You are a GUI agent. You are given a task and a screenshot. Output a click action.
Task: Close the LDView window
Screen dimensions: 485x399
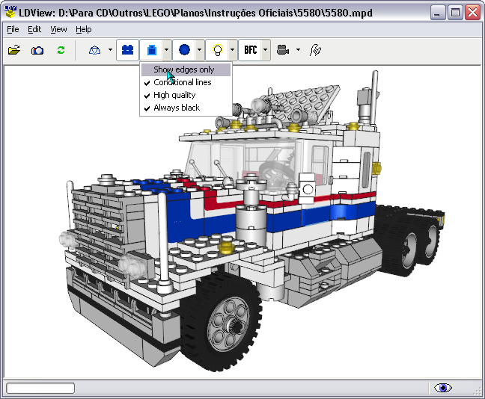click(x=472, y=13)
